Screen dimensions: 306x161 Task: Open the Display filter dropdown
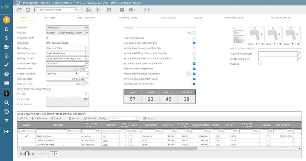pos(137,119)
